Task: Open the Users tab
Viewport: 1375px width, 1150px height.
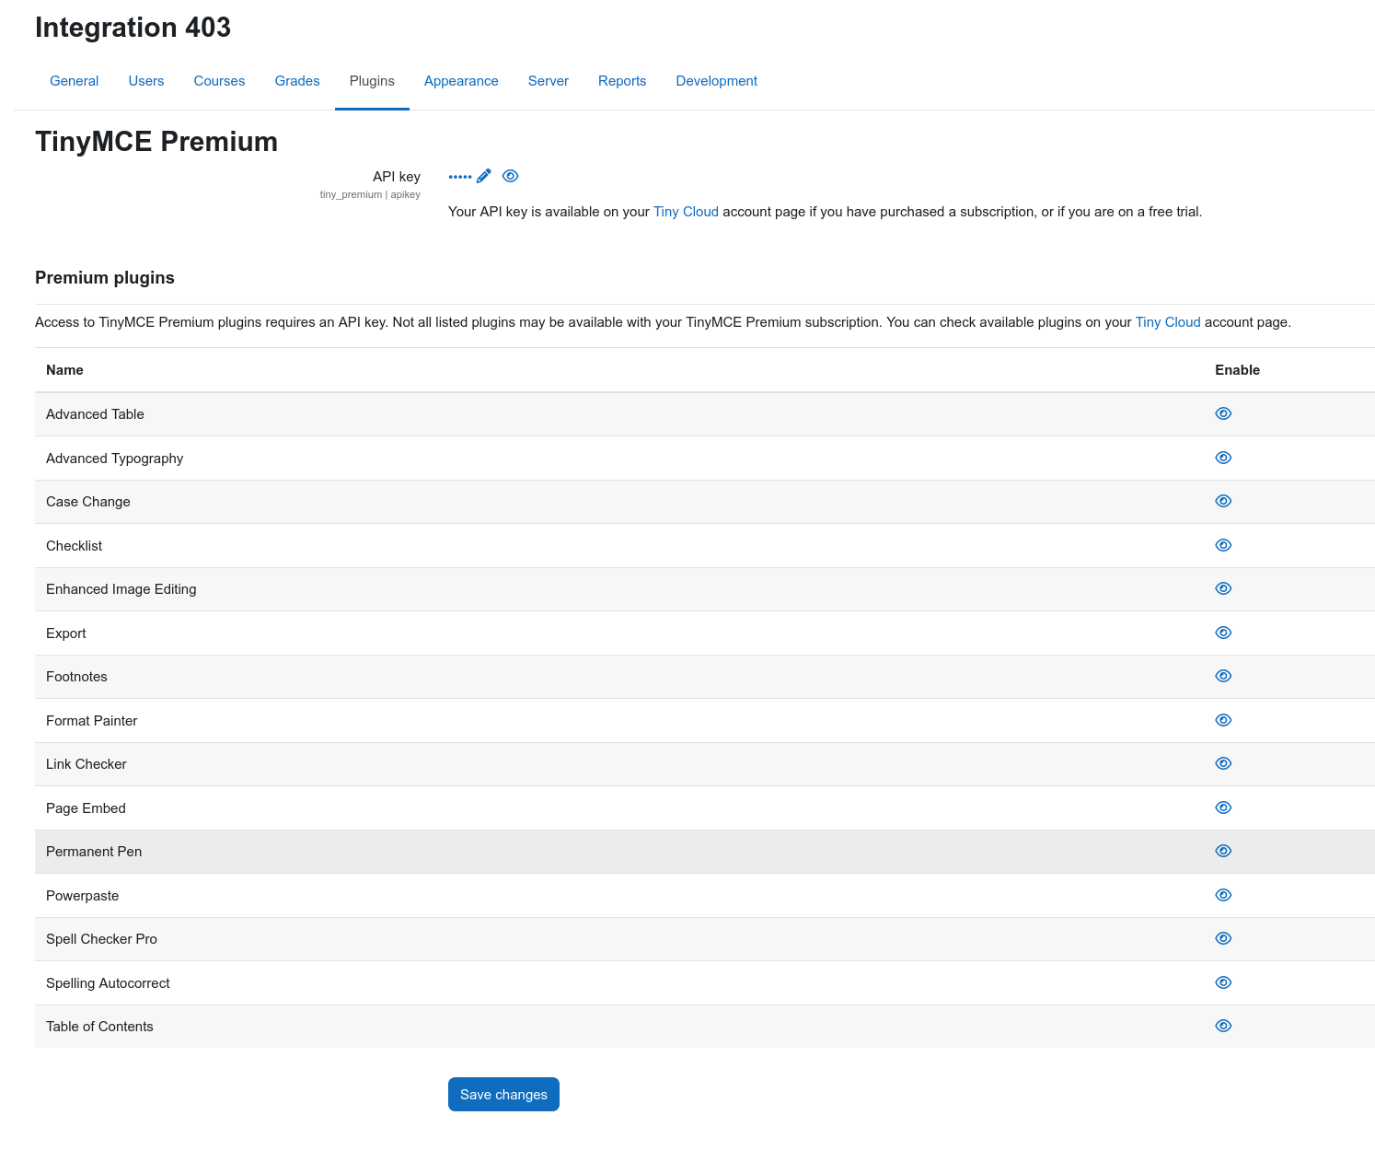Action: click(x=146, y=81)
